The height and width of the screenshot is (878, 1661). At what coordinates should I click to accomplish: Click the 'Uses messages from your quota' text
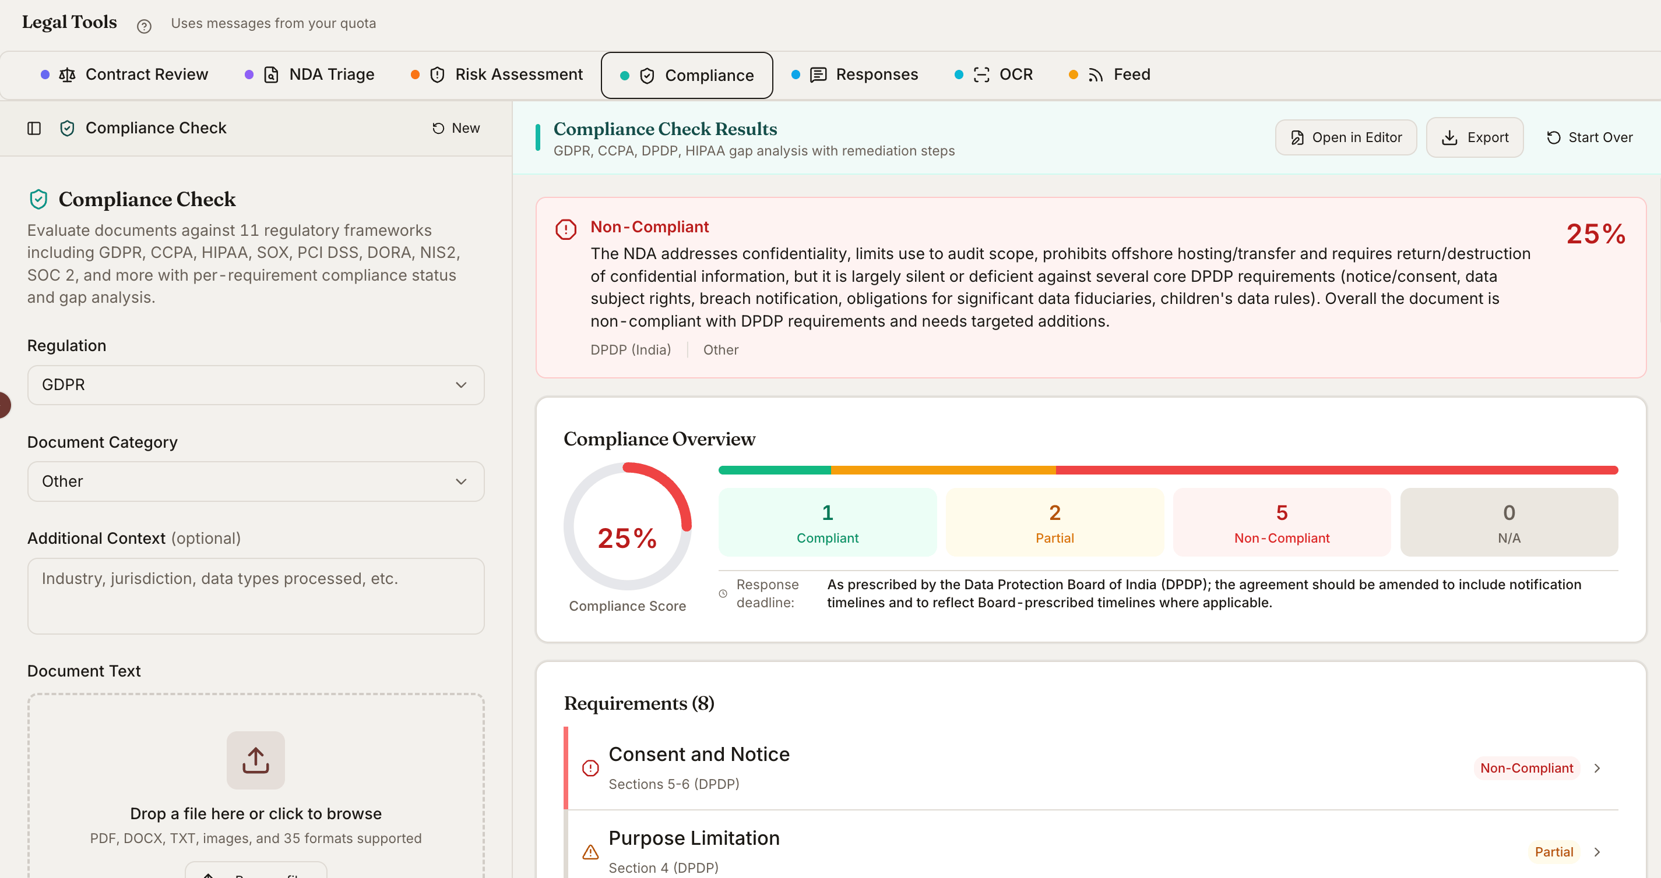coord(273,23)
